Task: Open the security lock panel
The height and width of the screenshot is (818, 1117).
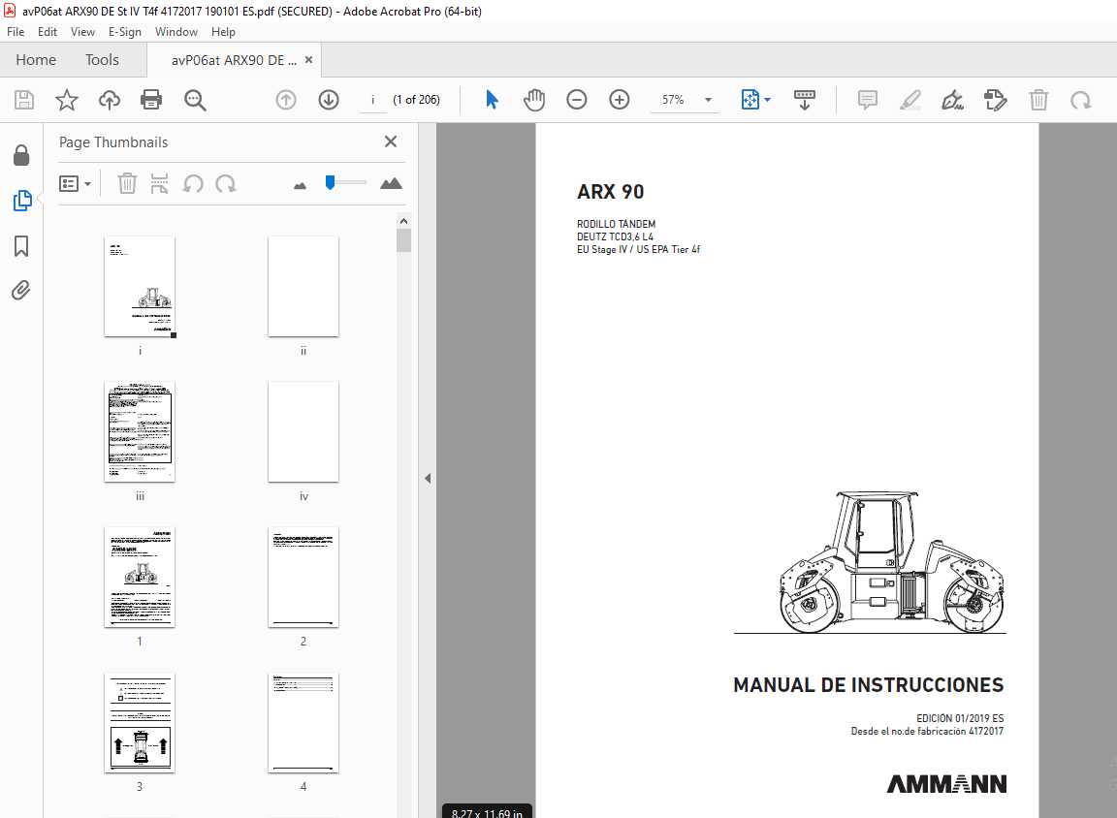Action: [x=21, y=155]
